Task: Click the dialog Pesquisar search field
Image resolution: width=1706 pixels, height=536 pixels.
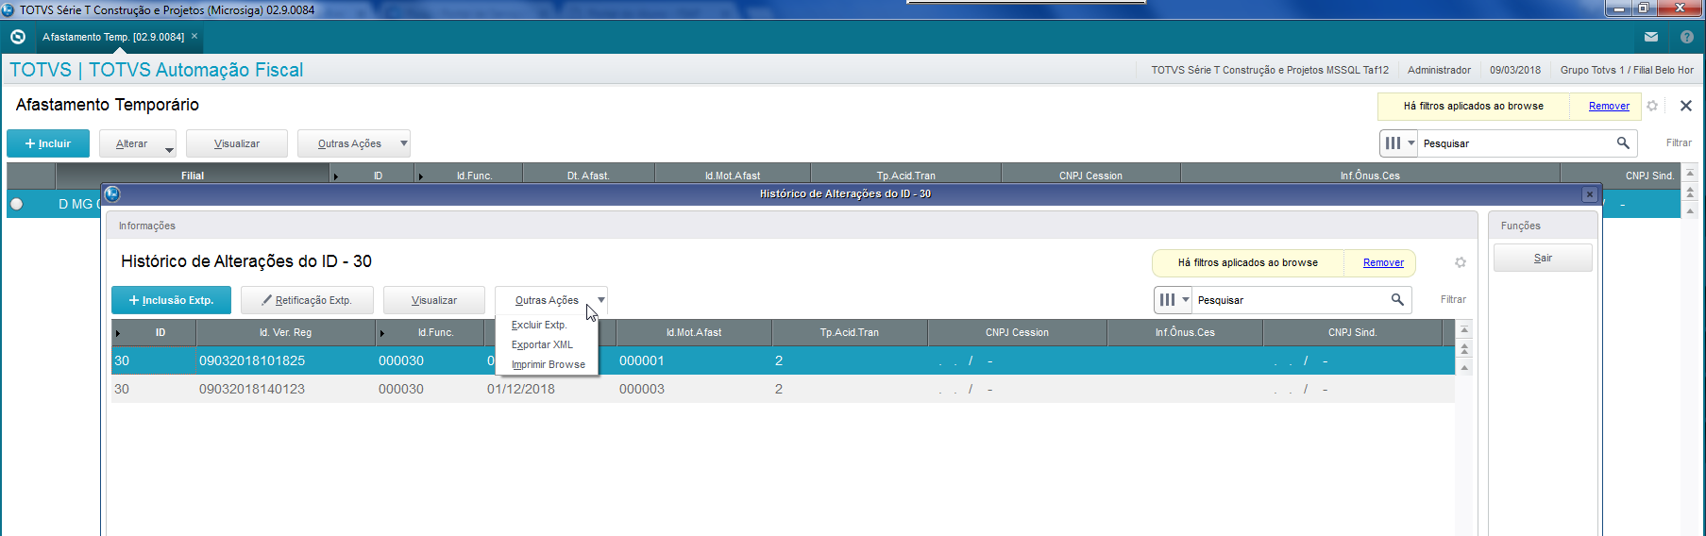Action: point(1290,300)
